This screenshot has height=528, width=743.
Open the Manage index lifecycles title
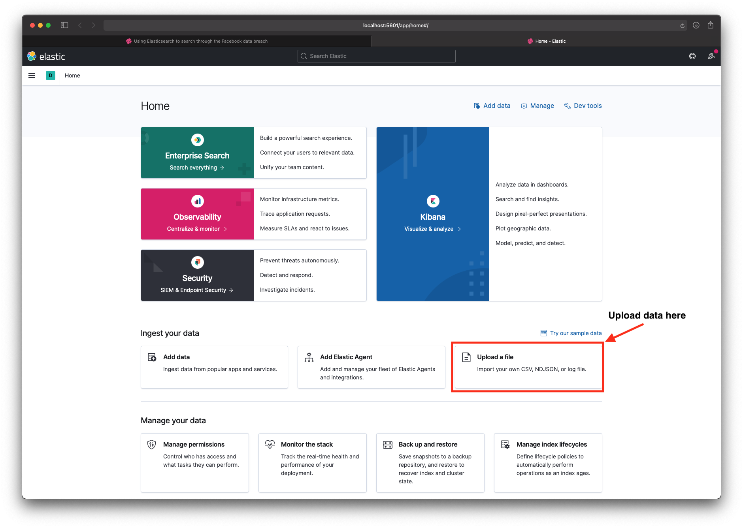(x=552, y=444)
